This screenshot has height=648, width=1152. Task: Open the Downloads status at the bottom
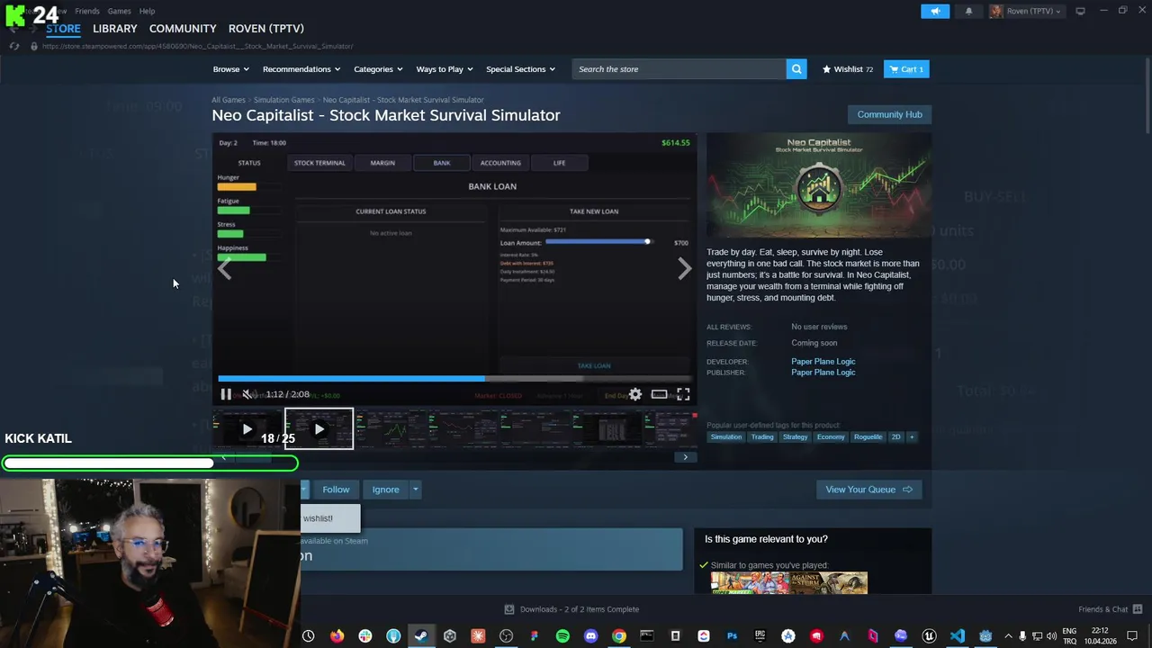tap(571, 609)
